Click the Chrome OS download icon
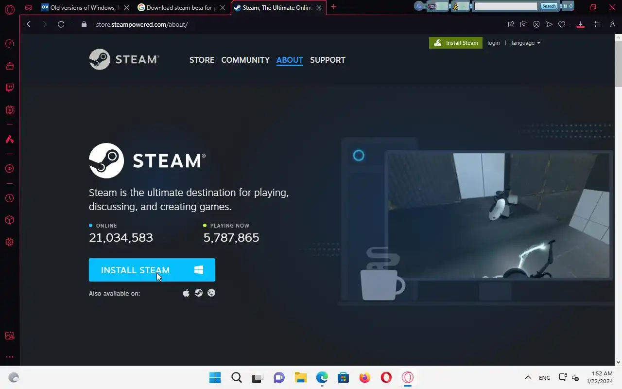Viewport: 622px width, 389px height. point(211,293)
